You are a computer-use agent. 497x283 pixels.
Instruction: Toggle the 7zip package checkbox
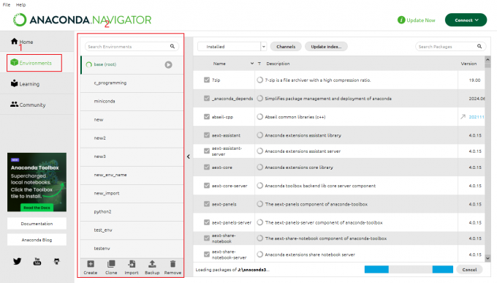pos(207,80)
